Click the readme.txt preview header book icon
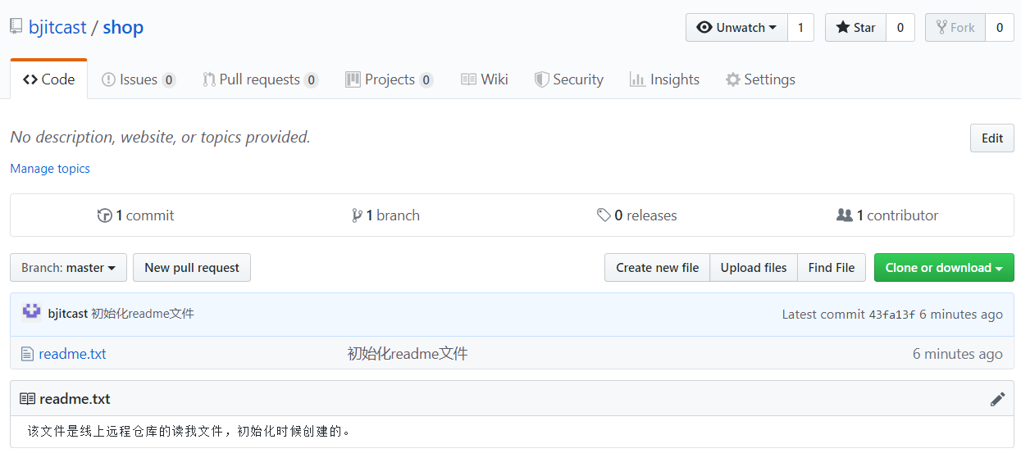Screen dimensions: 1021x453 28,399
